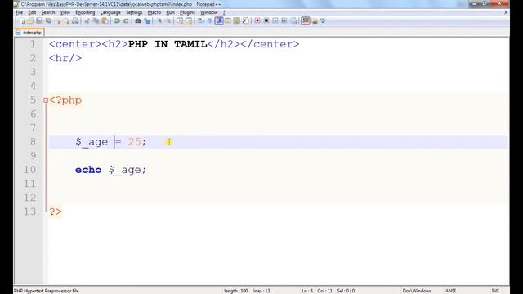Toggle the Word wrap icon
523x294 pixels.
[x=200, y=21]
